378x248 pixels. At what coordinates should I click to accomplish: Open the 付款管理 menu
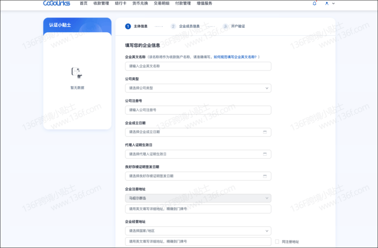[183, 3]
